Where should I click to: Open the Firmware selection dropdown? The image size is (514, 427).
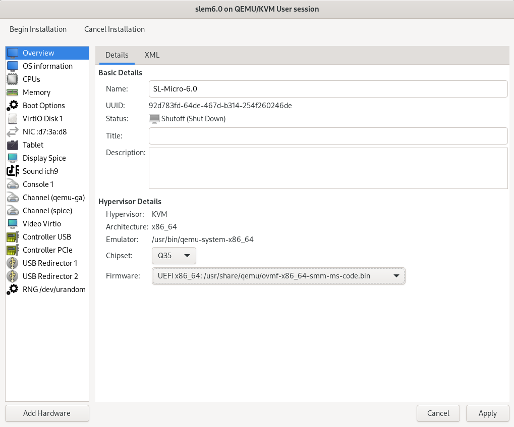[x=278, y=276]
